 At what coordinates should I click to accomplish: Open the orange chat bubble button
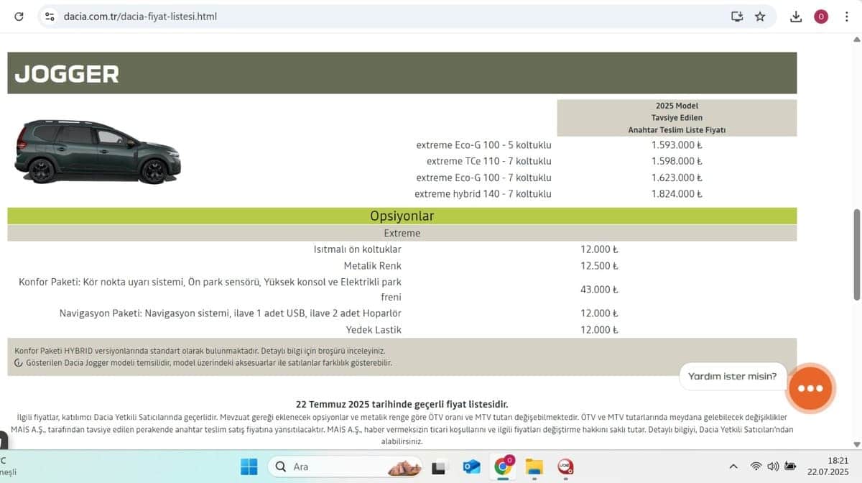[810, 388]
